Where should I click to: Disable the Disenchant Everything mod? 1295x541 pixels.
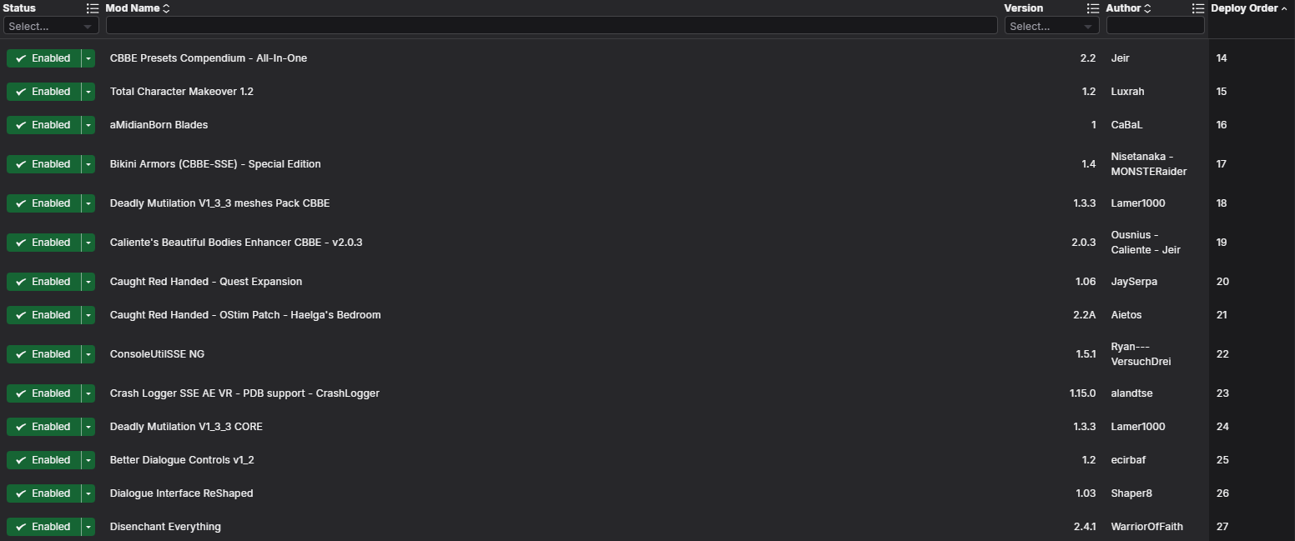click(43, 527)
